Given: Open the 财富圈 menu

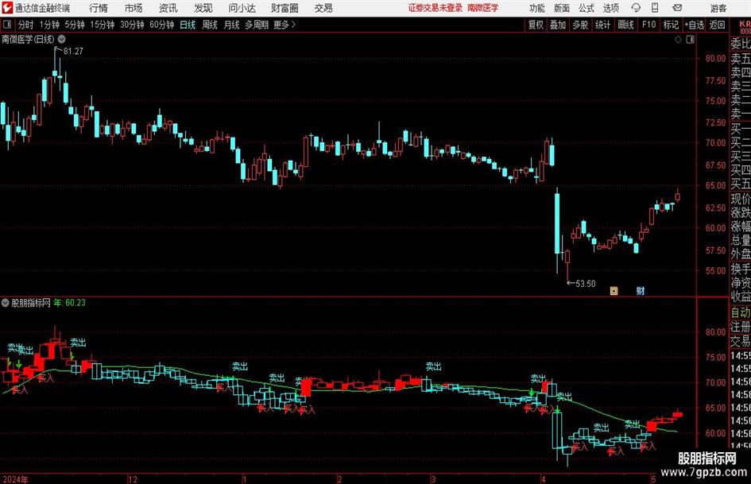Looking at the screenshot, I should pyautogui.click(x=285, y=8).
